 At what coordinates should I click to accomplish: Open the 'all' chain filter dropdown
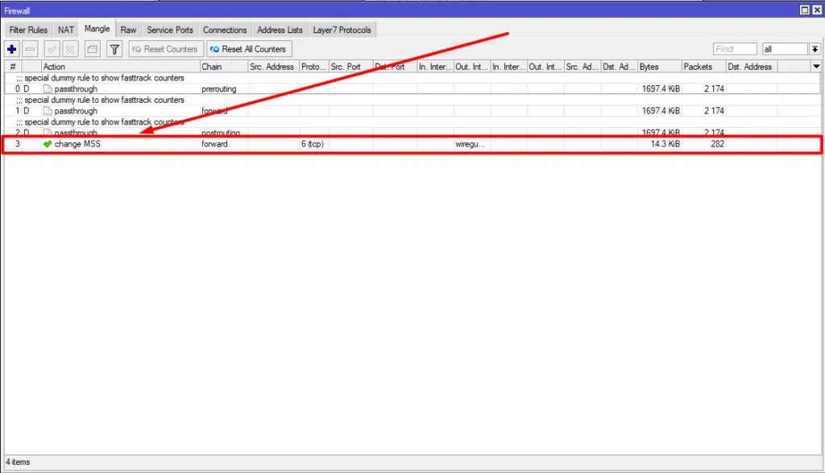(784, 49)
